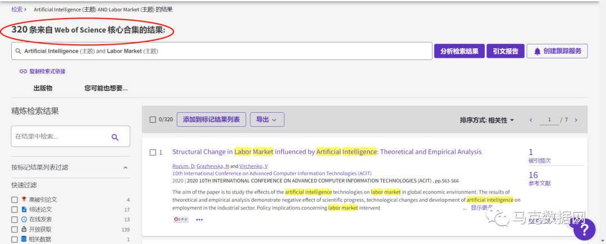Click the open lock icon for 开放获取
The image size is (606, 244).
point(24,229)
